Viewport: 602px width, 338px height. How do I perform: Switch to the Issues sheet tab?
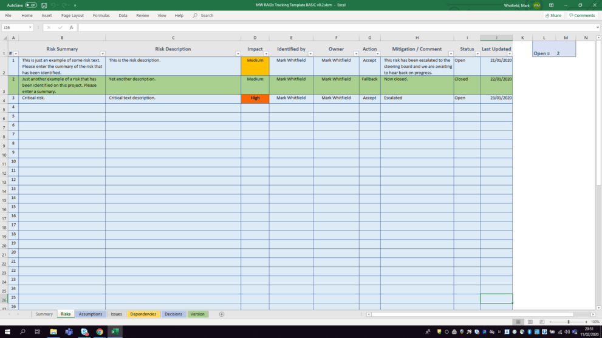click(117, 314)
